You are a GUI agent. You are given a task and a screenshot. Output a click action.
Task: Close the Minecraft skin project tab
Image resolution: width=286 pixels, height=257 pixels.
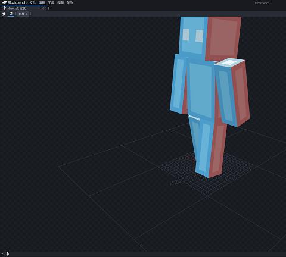click(43, 8)
